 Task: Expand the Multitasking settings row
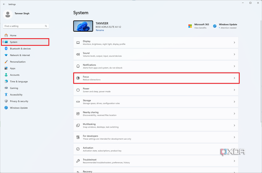(156, 125)
